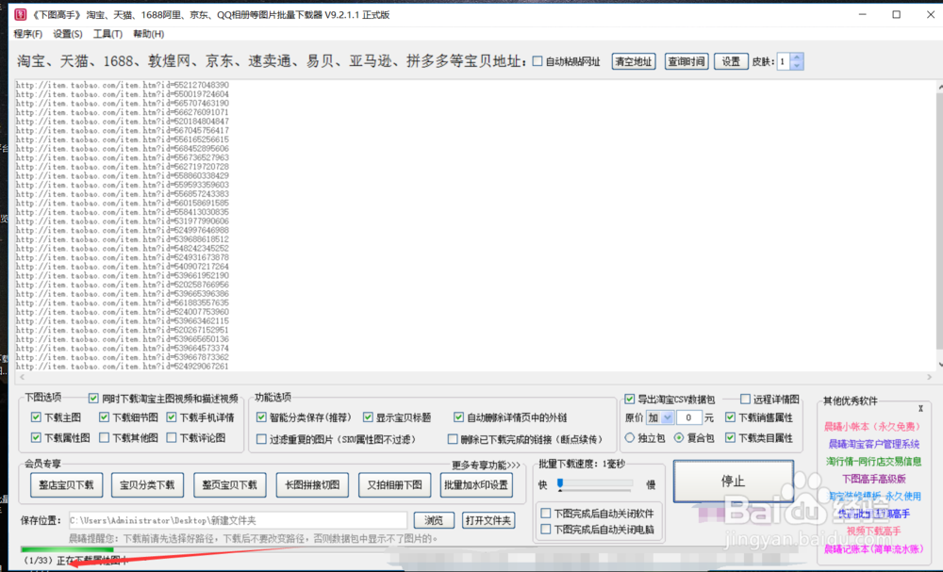Toggle 导出淘宝CSV数据包 checkbox
943x572 pixels.
point(630,399)
